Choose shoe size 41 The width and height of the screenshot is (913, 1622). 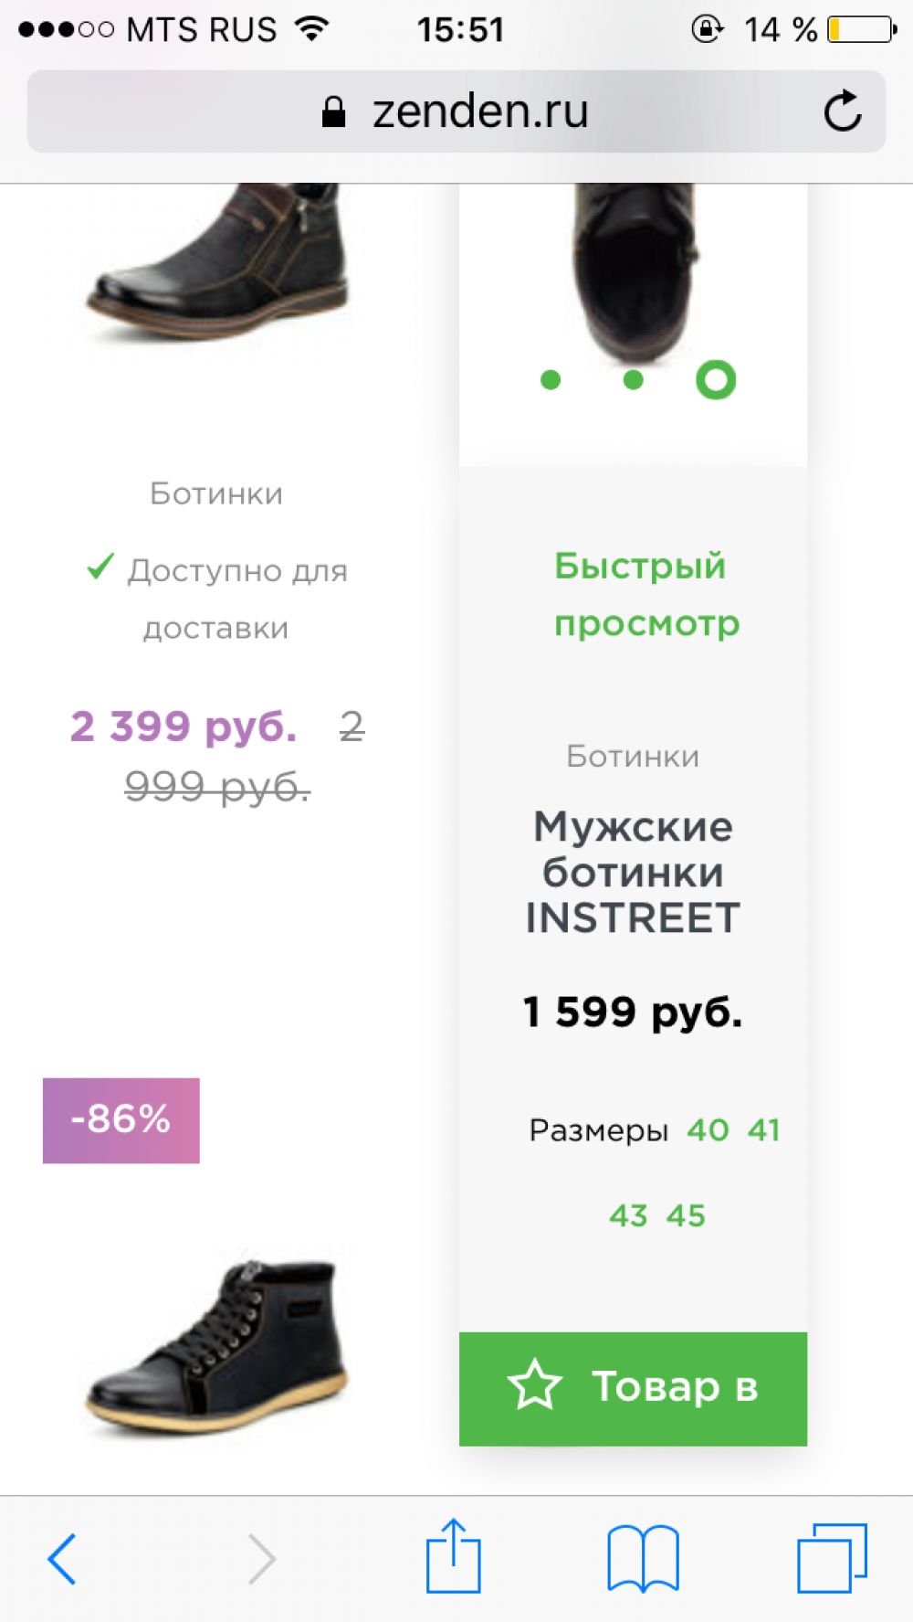[763, 1130]
